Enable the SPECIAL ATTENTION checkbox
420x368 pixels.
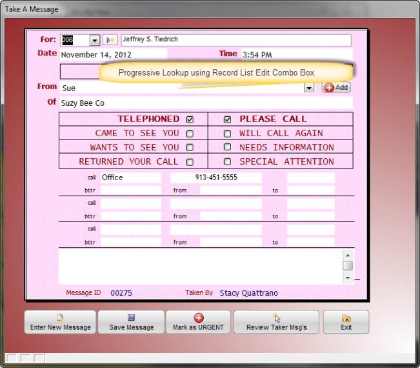point(227,162)
